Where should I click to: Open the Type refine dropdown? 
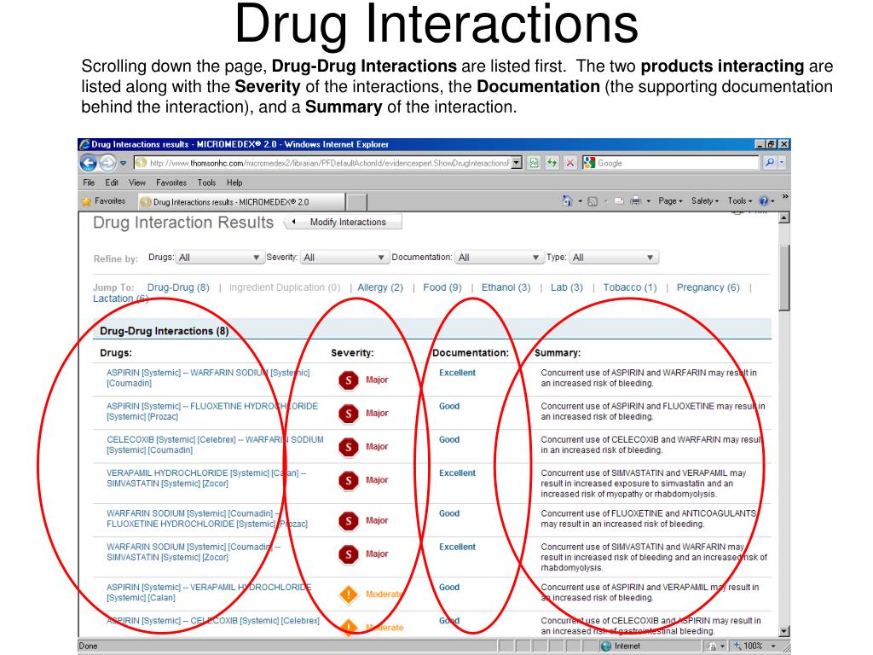[x=613, y=258]
